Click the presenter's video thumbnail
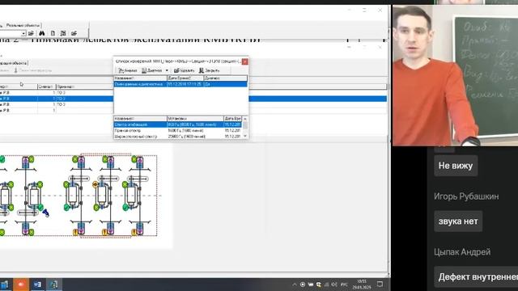Image resolution: width=518 pixels, height=291 pixels. pyautogui.click(x=455, y=75)
